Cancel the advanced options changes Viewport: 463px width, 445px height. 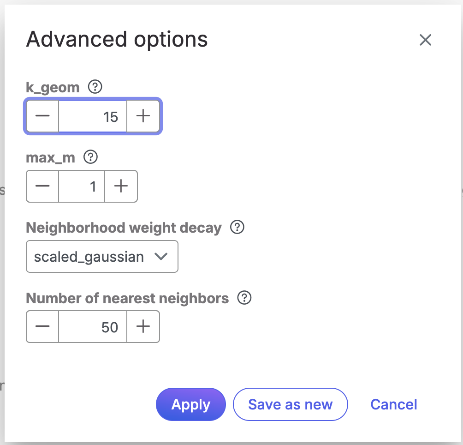394,404
